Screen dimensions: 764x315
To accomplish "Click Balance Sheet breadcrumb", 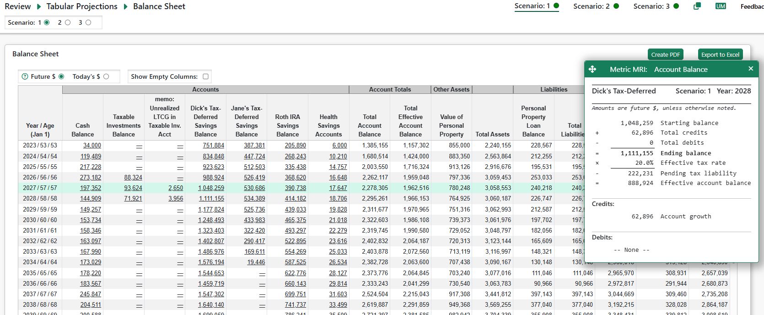I will [159, 6].
